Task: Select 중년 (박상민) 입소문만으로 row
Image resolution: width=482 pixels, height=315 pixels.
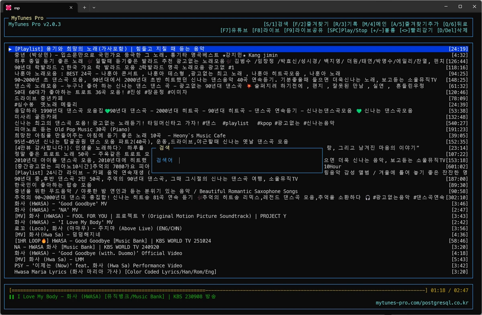Action: [238, 55]
